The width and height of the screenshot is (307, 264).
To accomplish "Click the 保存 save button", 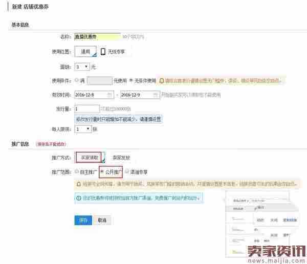I will coord(83,220).
